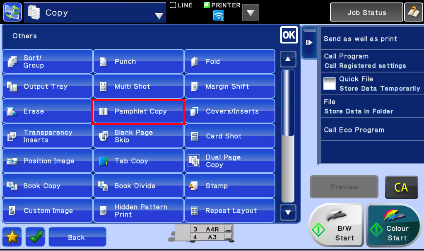Select the Pamphlet Copy function
Screen dimensions: 424x251
click(x=138, y=111)
